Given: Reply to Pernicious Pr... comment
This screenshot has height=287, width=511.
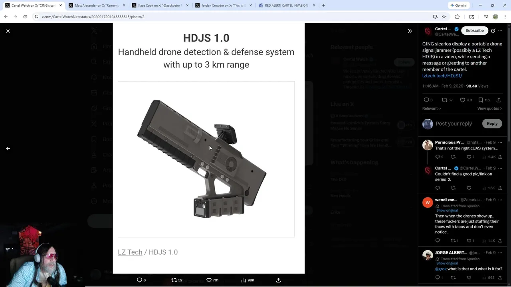Looking at the screenshot, I should click(439, 157).
